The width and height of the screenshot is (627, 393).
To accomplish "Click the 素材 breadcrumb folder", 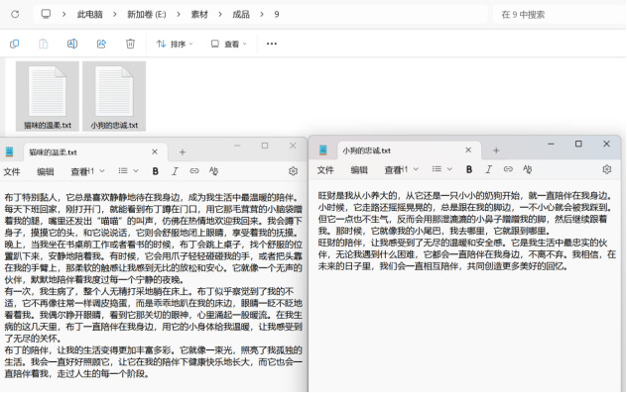I will point(199,15).
